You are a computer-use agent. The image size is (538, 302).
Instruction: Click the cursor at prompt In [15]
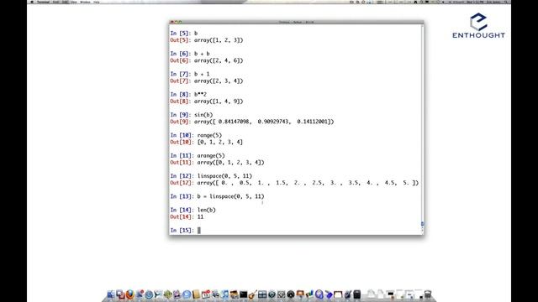[199, 230]
